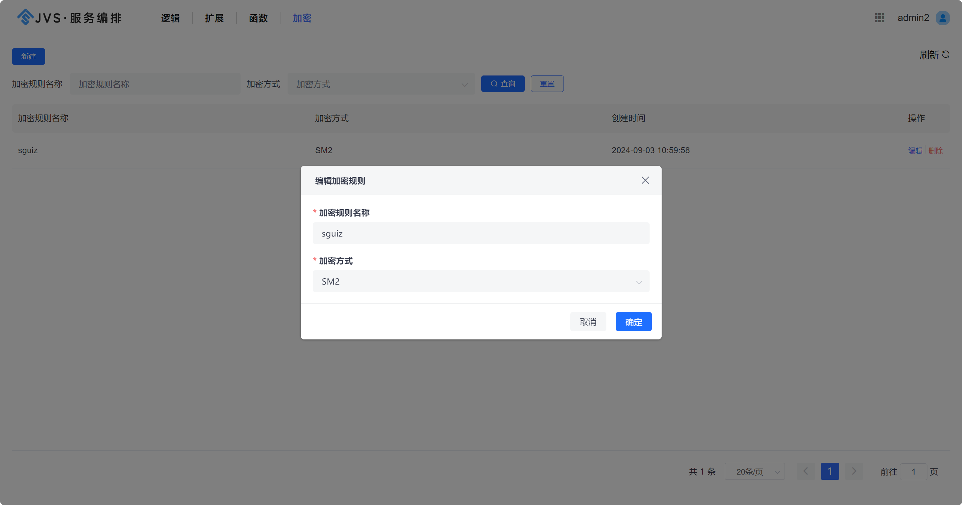
Task: Switch to the 函数 tab
Action: point(258,18)
